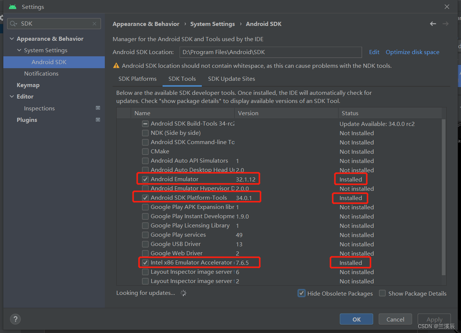This screenshot has width=461, height=333.
Task: Click the project-level icon next to Plugins
Action: pyautogui.click(x=98, y=120)
